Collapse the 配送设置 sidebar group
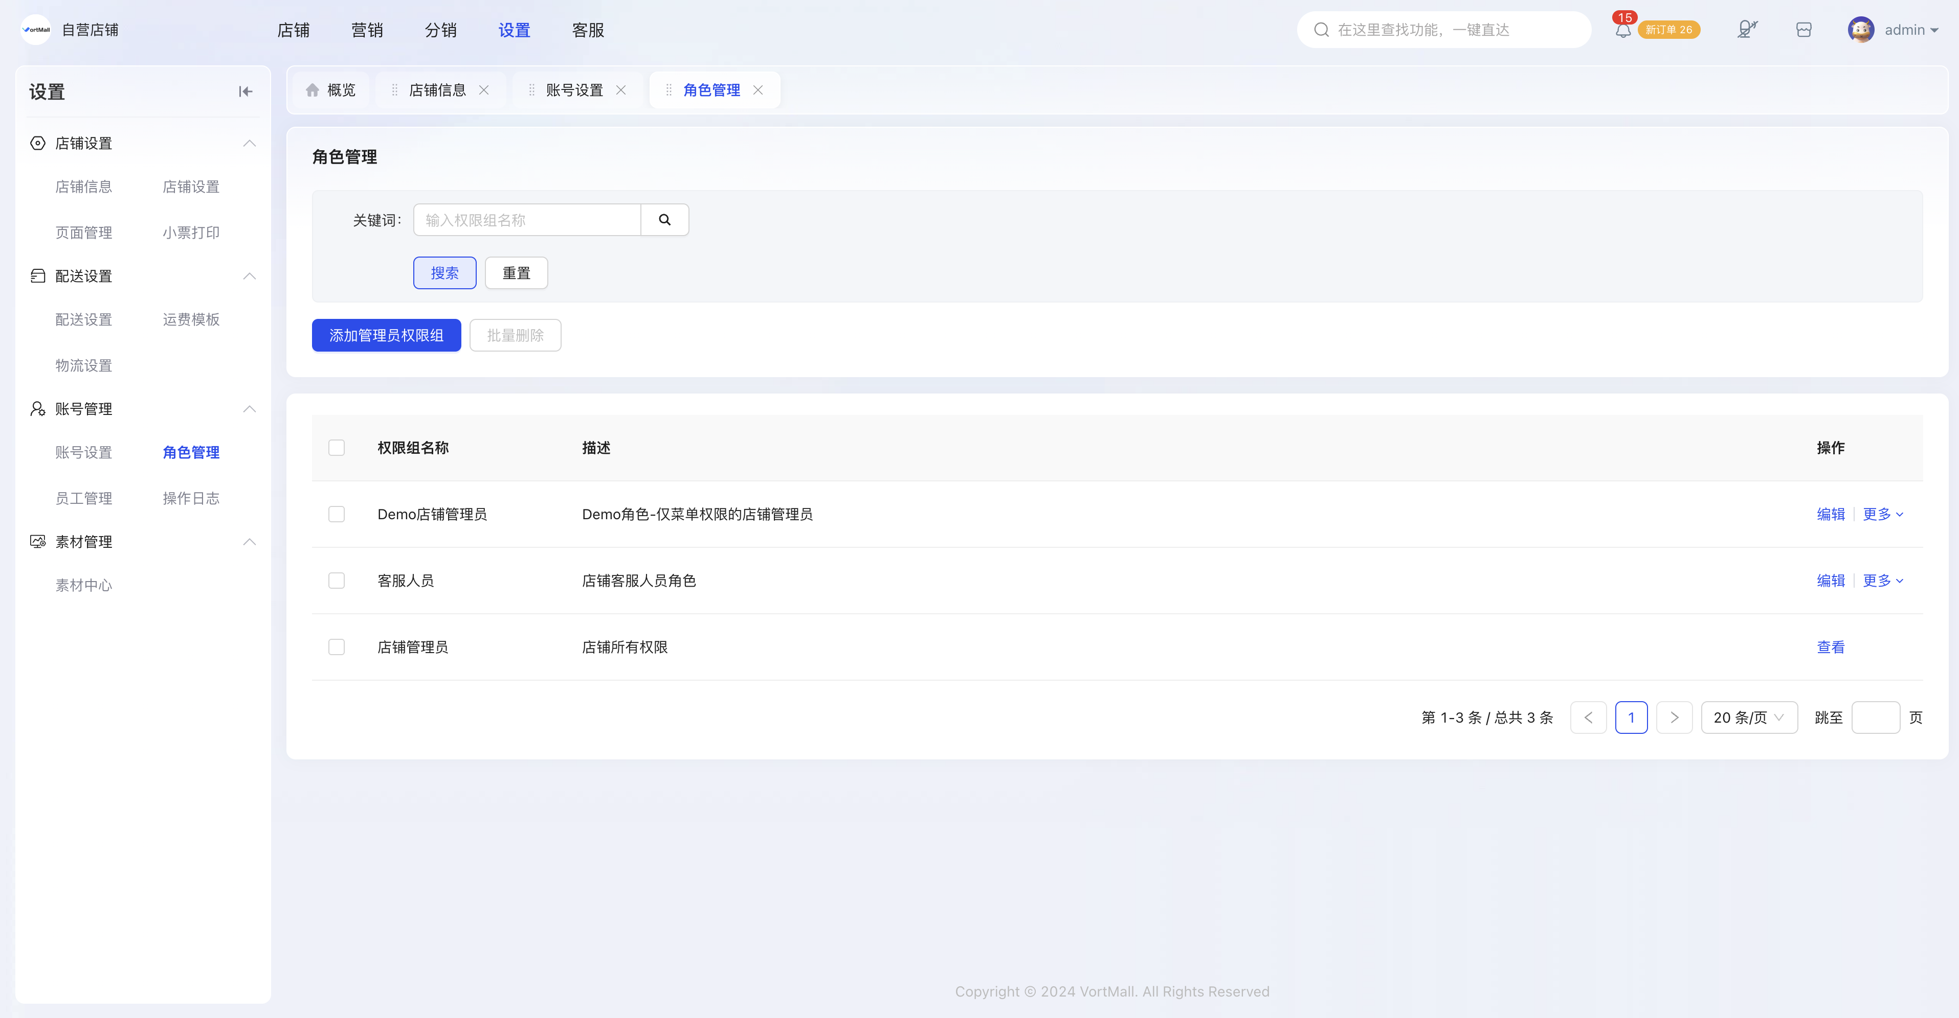The height and width of the screenshot is (1018, 1959). tap(249, 276)
